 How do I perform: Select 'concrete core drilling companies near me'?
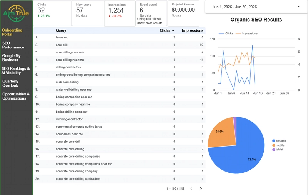point(84,164)
